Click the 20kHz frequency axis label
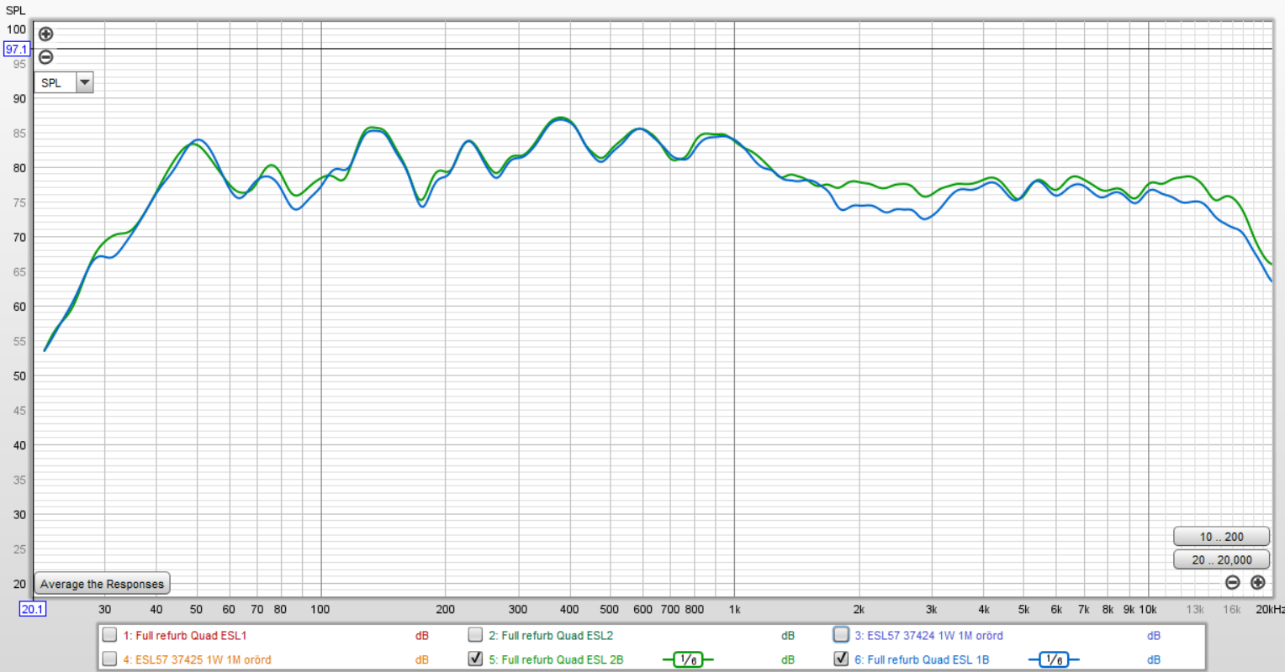The width and height of the screenshot is (1285, 672). 1269,609
